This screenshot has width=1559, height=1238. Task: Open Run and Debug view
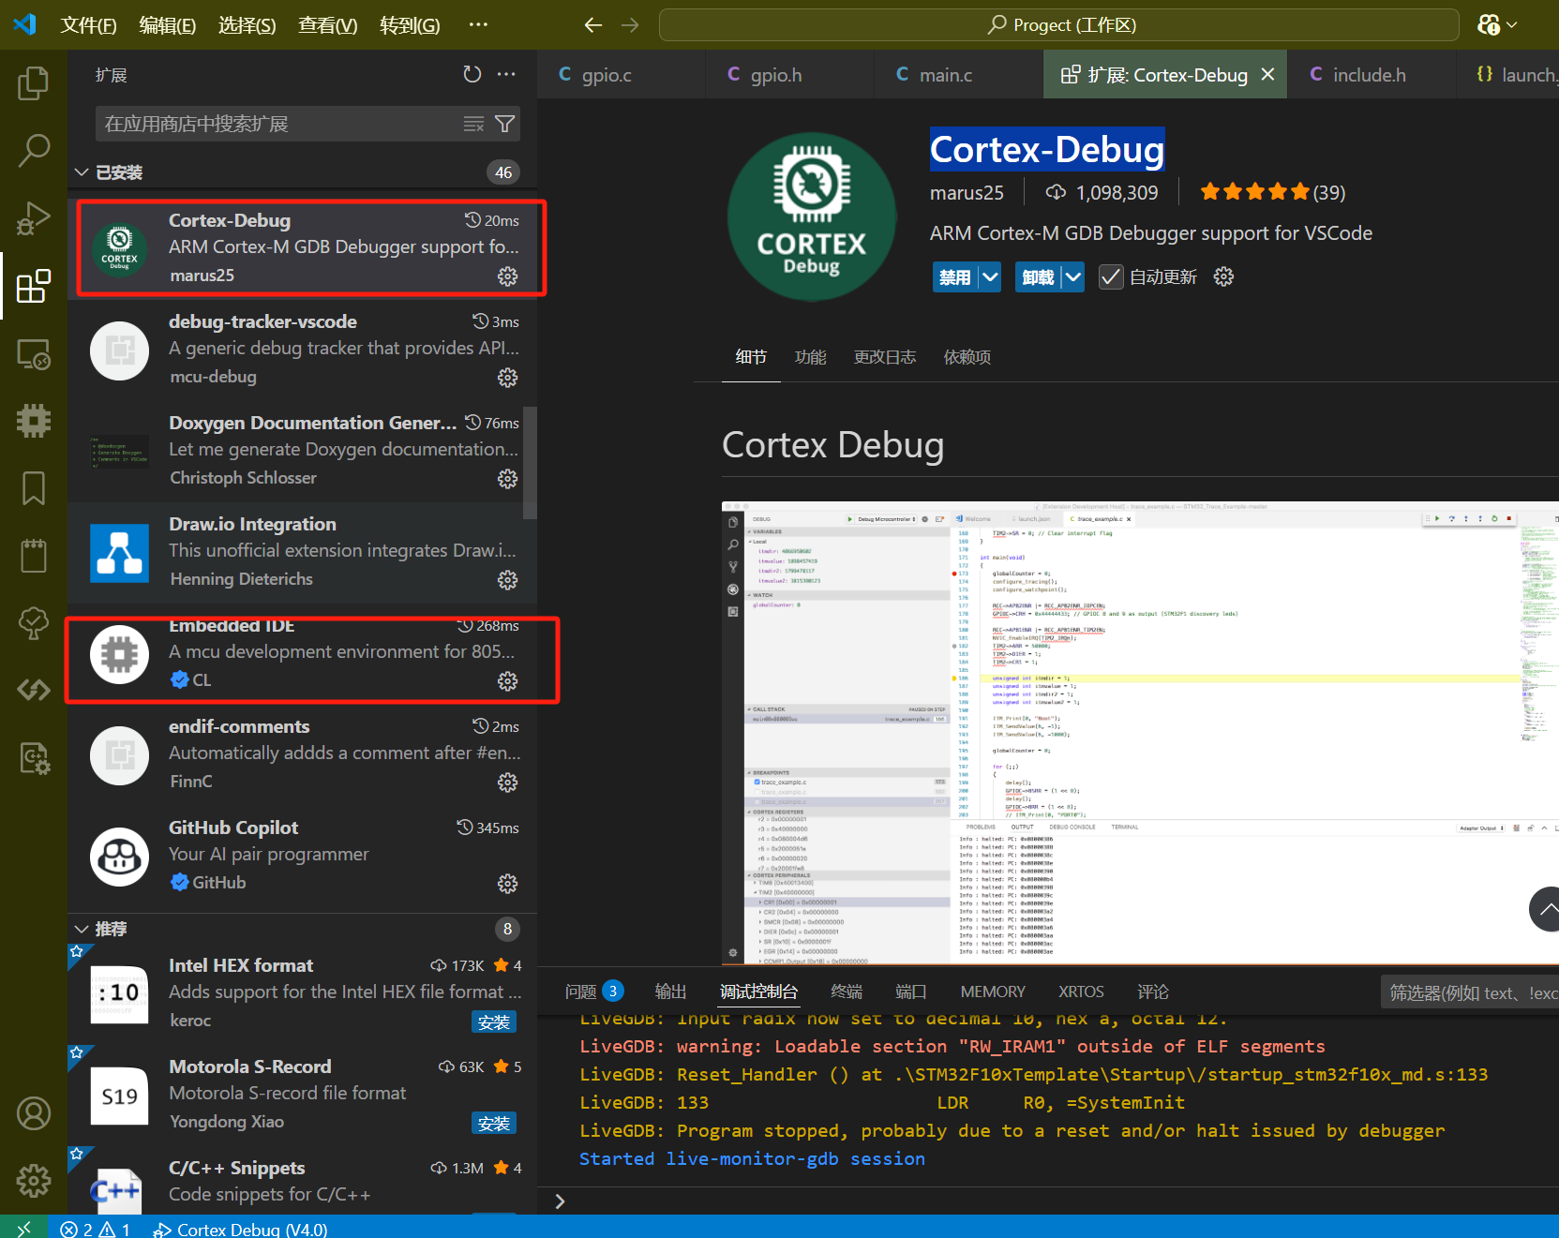[x=34, y=218]
